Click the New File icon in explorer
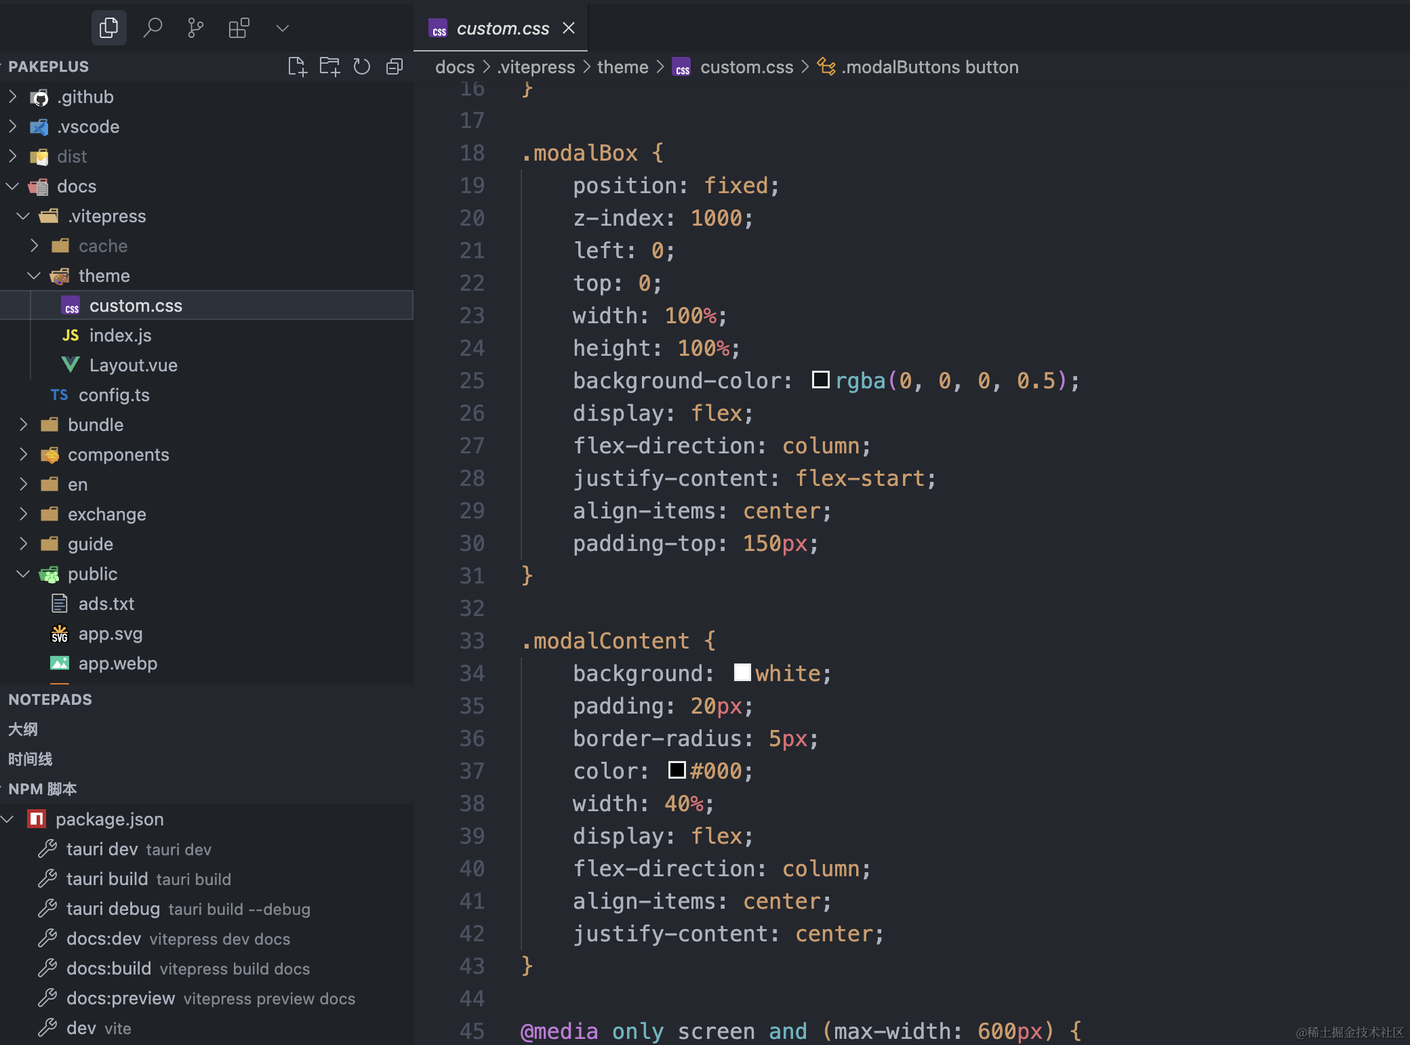 click(x=297, y=66)
